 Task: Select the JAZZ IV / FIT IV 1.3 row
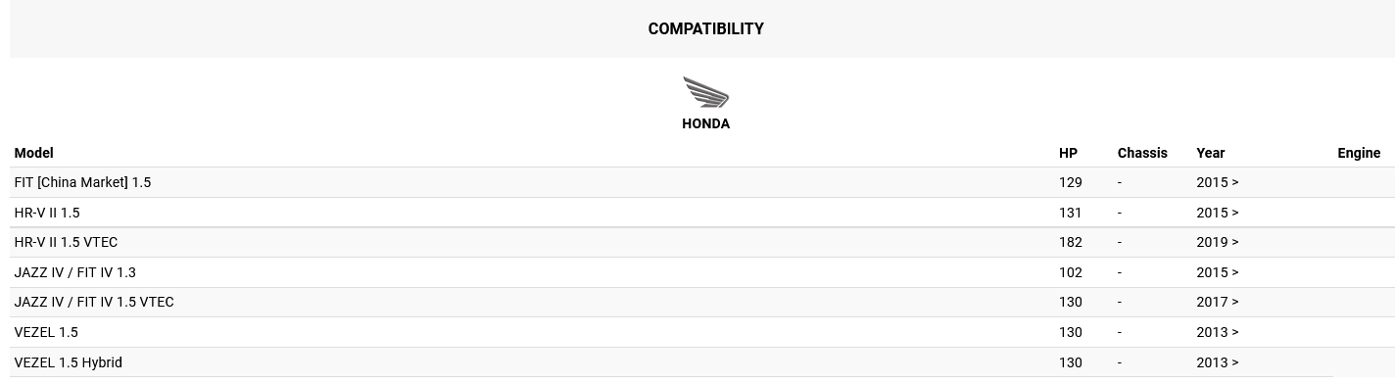[x=702, y=272]
